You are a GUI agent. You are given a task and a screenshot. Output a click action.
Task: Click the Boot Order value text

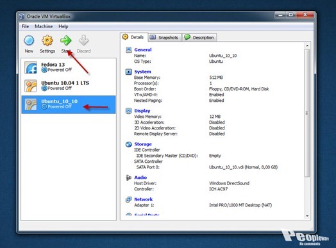pos(239,89)
